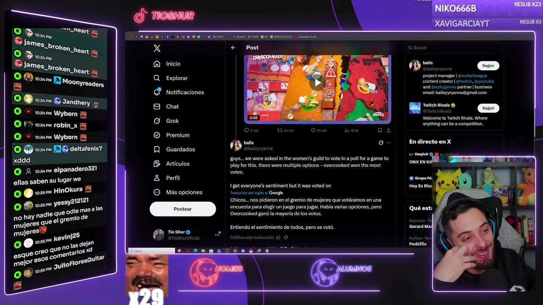Screen dimensions: 543x305
Task: Click the Grupo Fó live listing
Action: click(x=421, y=182)
